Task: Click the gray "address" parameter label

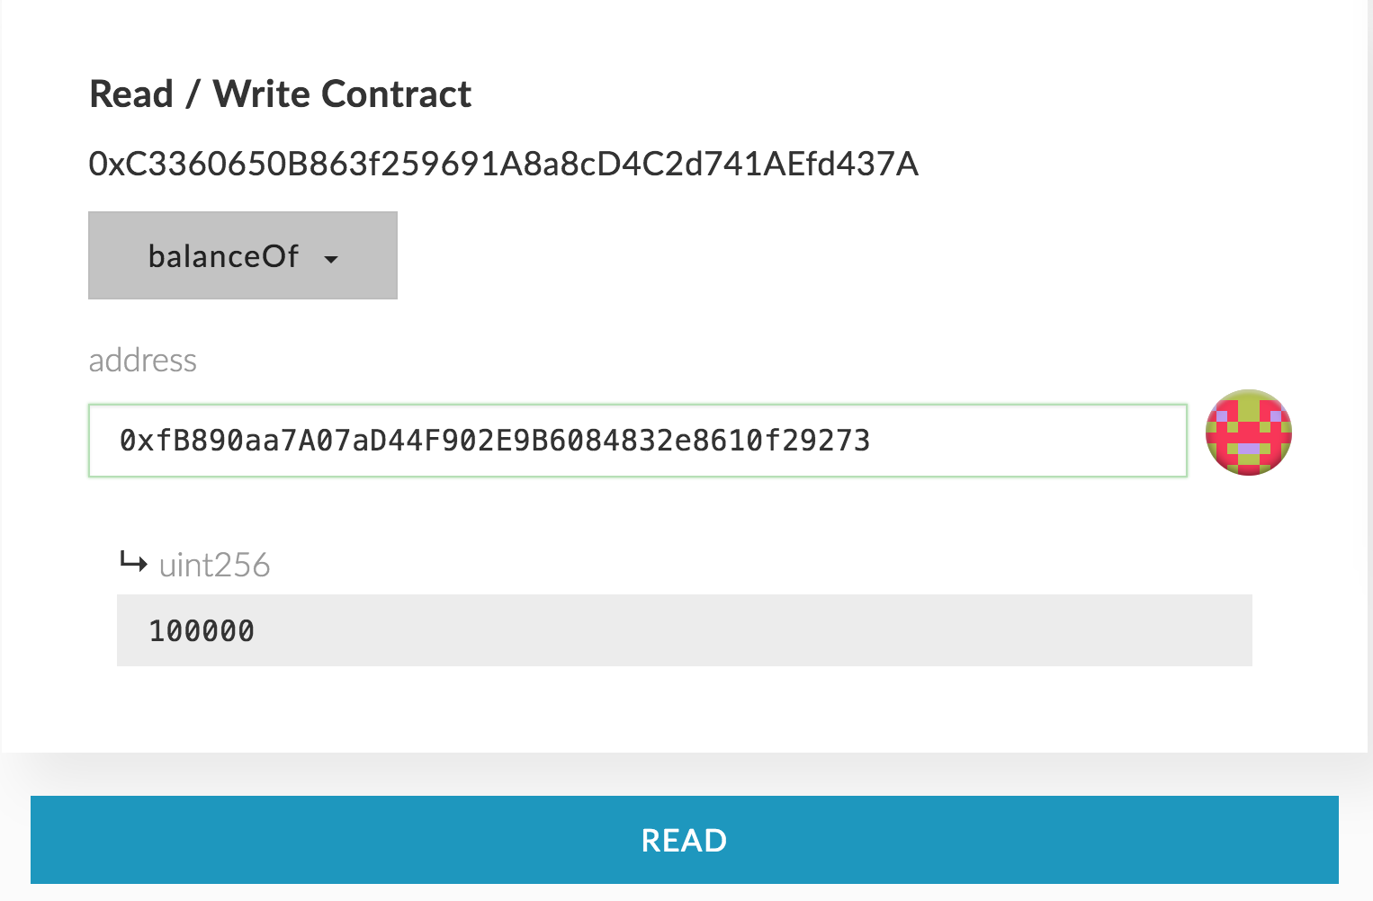Action: point(142,361)
